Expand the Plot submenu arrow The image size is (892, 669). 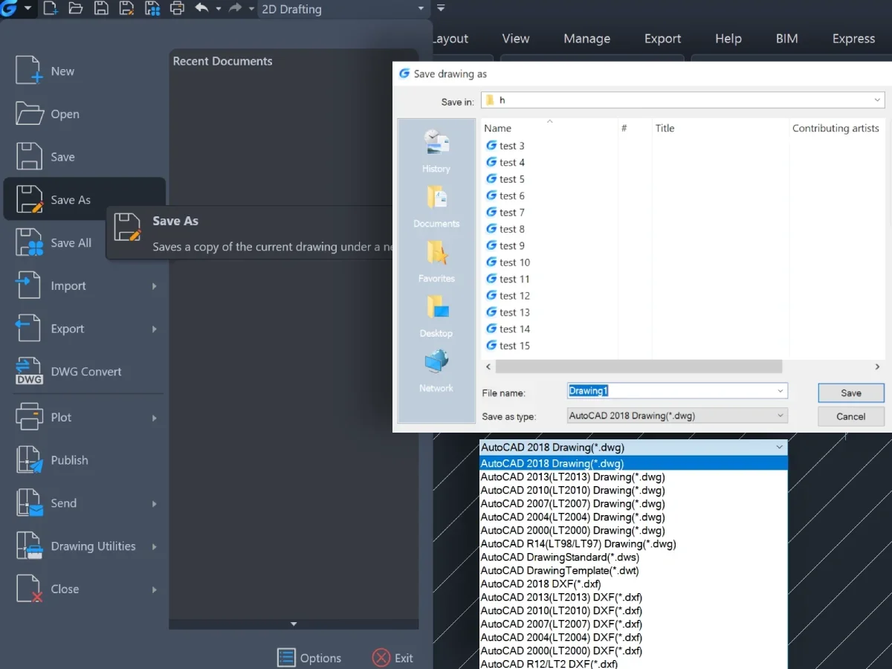coord(155,418)
